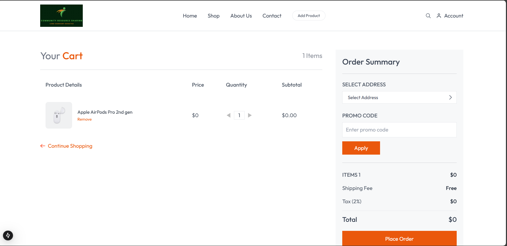Click the $0 price of the AirPods

click(x=195, y=115)
